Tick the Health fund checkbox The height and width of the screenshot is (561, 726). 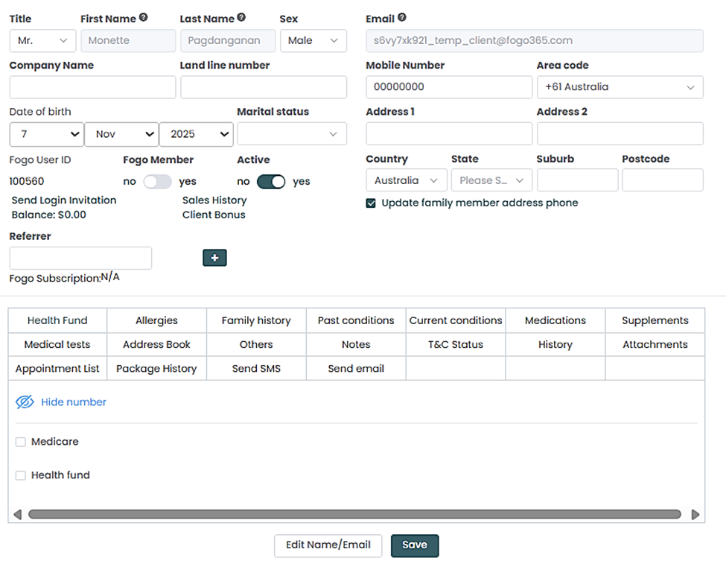coord(21,475)
